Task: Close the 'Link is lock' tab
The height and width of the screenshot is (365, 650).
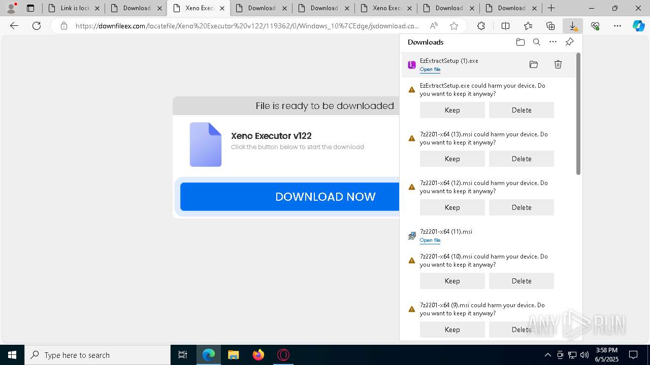Action: click(x=97, y=8)
